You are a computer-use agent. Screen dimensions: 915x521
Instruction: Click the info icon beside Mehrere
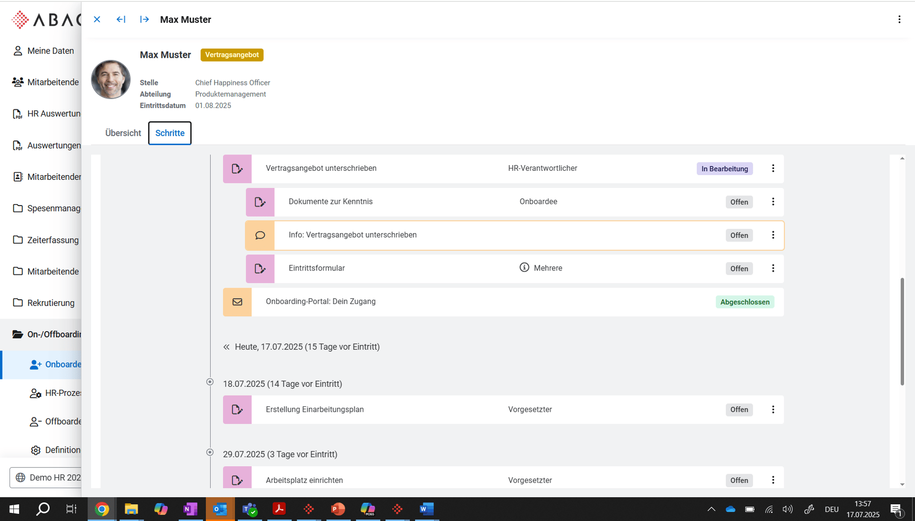coord(524,268)
